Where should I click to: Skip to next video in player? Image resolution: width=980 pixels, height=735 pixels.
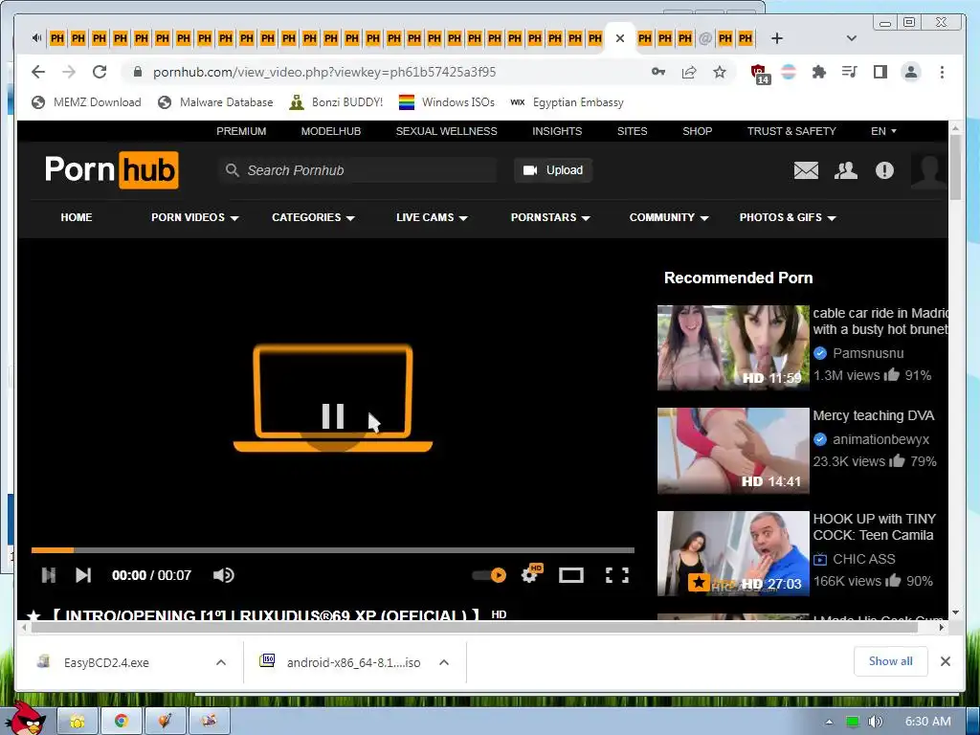pos(83,575)
